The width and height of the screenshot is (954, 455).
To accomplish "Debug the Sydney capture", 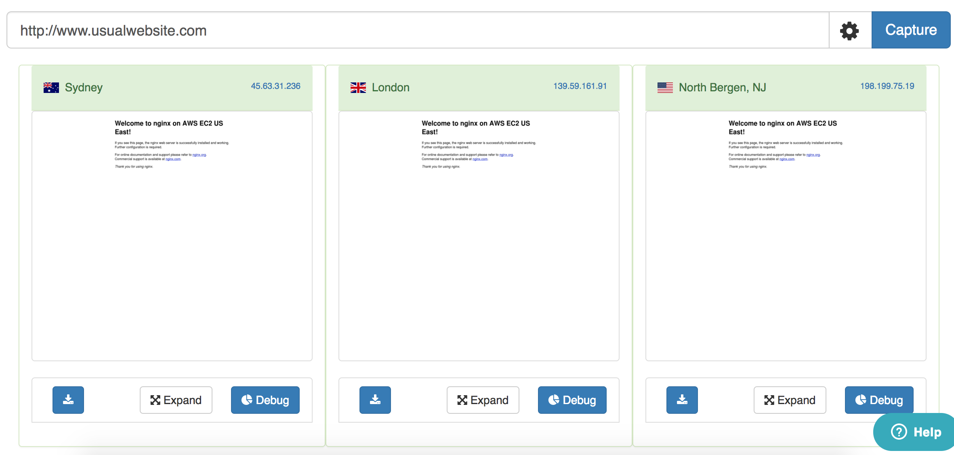I will point(265,400).
